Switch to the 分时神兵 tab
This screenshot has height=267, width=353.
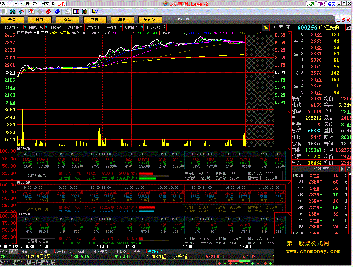coord(100,251)
